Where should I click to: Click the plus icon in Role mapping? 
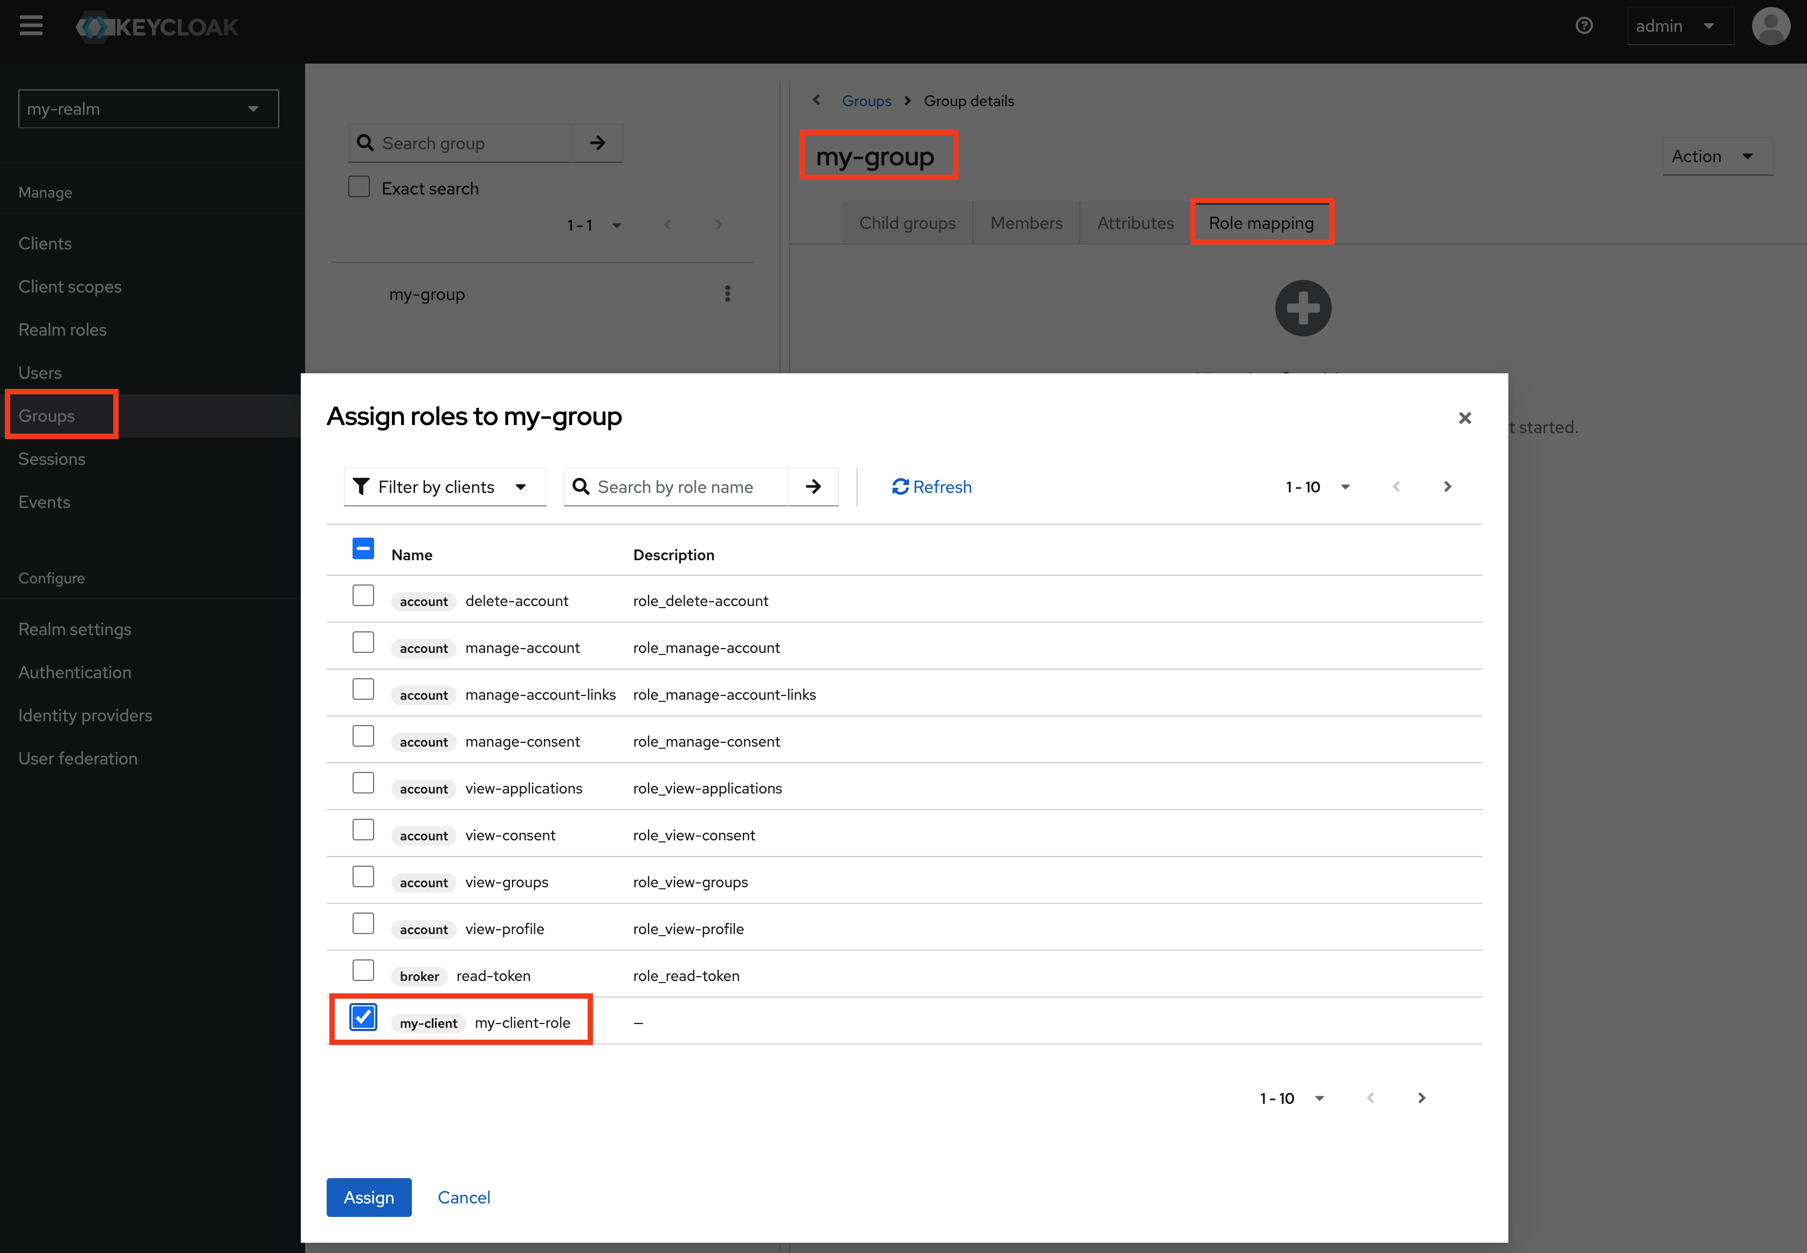(x=1302, y=308)
